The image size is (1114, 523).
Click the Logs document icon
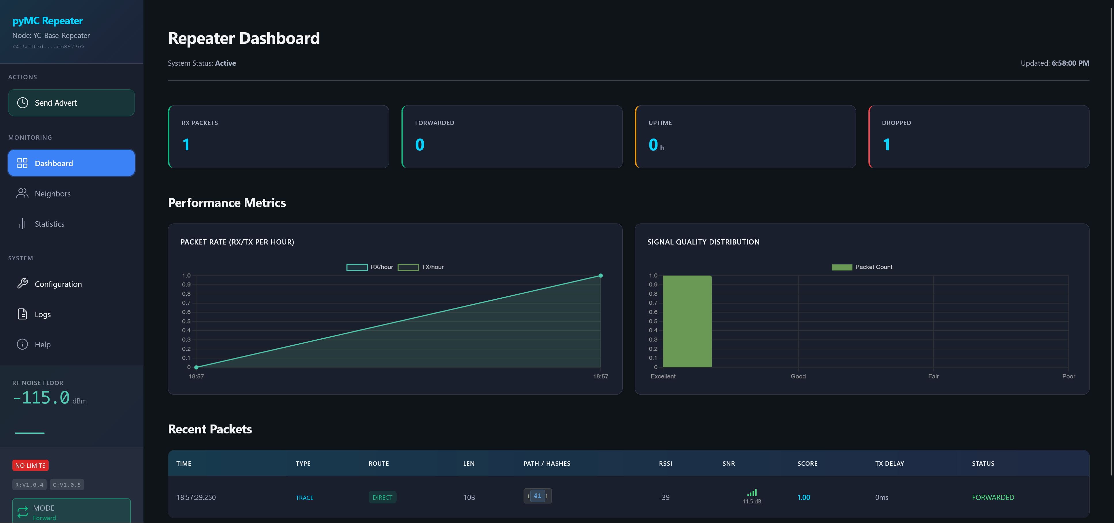[22, 314]
